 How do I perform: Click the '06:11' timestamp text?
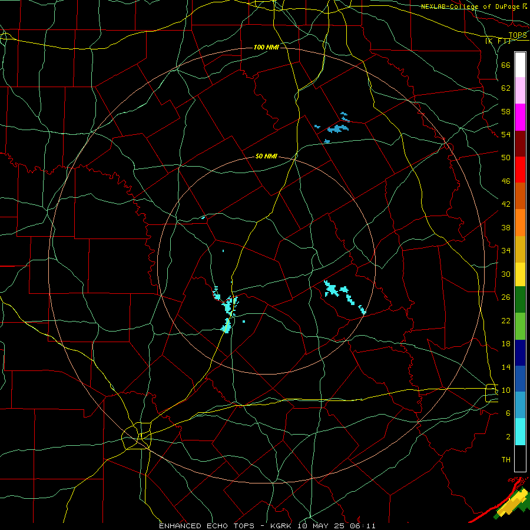click(362, 526)
